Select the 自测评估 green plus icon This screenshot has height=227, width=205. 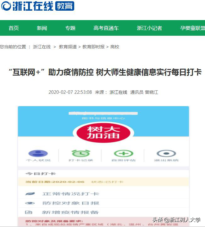pyautogui.click(x=124, y=153)
